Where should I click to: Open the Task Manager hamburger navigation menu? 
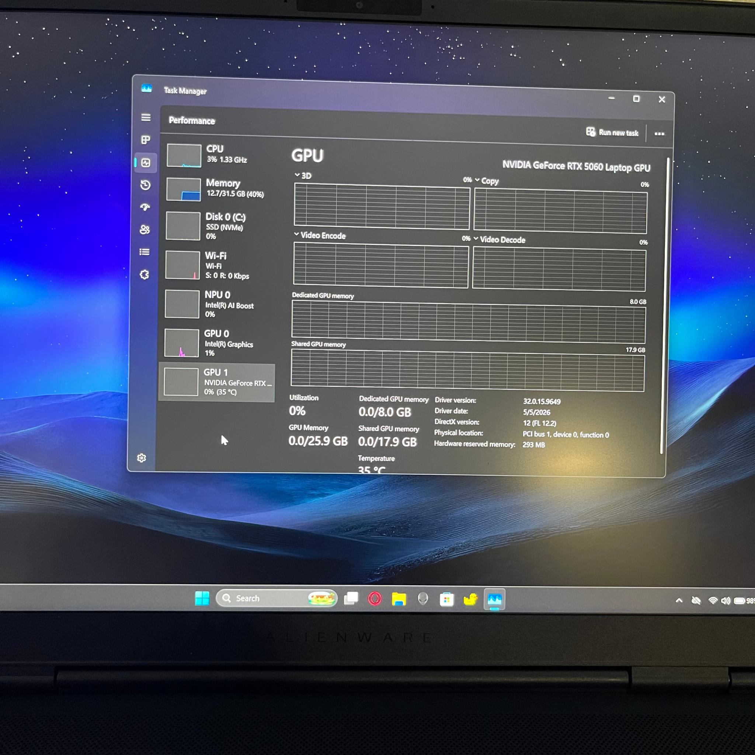[146, 117]
